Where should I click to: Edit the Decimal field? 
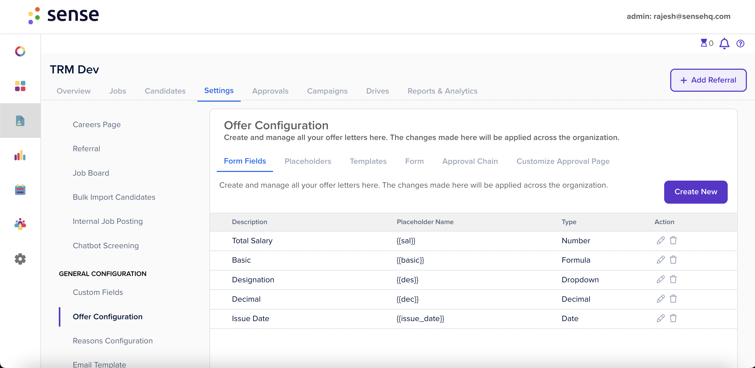[x=660, y=299]
